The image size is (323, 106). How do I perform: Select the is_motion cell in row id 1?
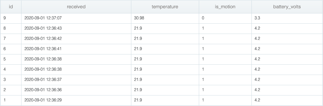225,100
